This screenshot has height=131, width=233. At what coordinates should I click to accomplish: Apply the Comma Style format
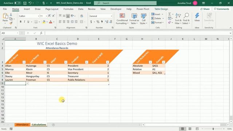tap(102, 22)
